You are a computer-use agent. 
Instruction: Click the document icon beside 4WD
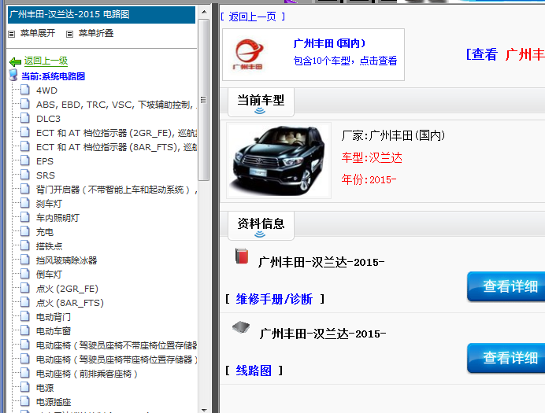[25, 90]
